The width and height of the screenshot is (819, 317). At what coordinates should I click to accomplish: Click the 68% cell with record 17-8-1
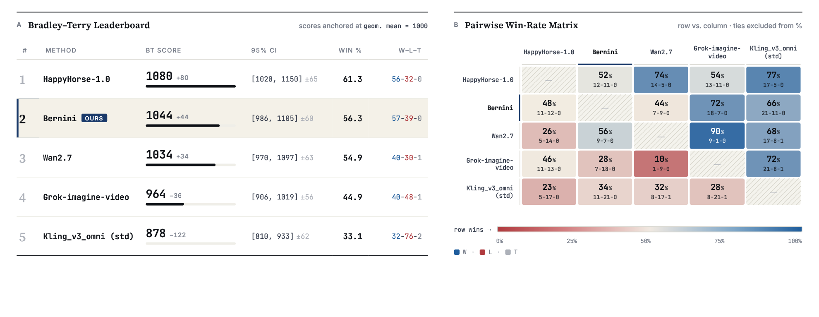click(x=773, y=136)
